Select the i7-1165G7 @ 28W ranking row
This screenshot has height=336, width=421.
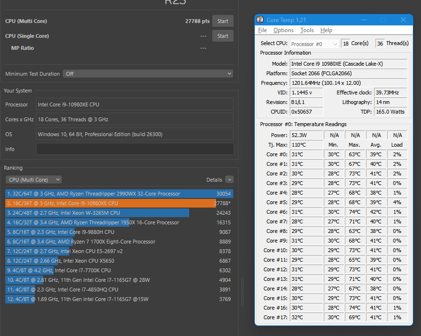click(119, 280)
